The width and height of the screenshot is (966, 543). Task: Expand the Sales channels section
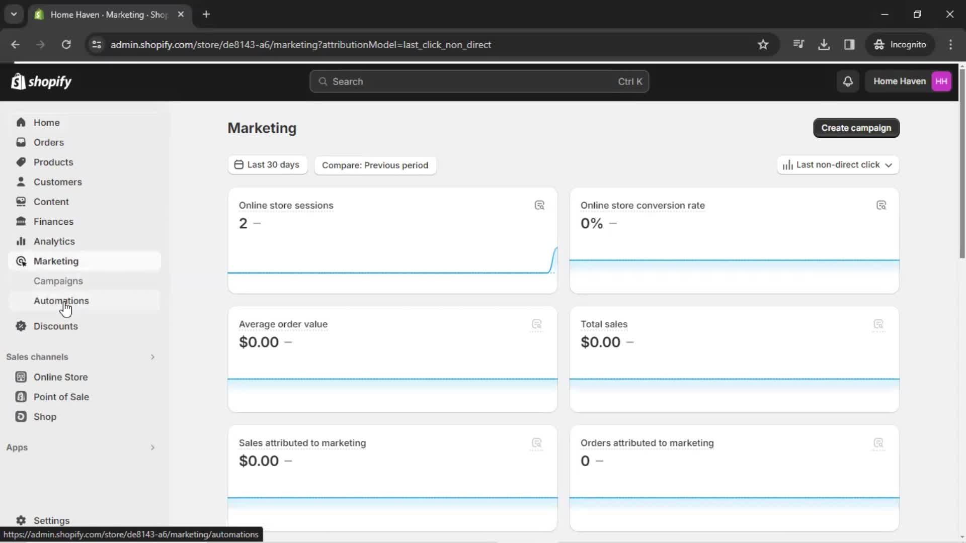click(152, 356)
